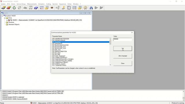Click the gray plug disconnect toolbar icon
Screen dimensions: 185x104
point(101,8)
